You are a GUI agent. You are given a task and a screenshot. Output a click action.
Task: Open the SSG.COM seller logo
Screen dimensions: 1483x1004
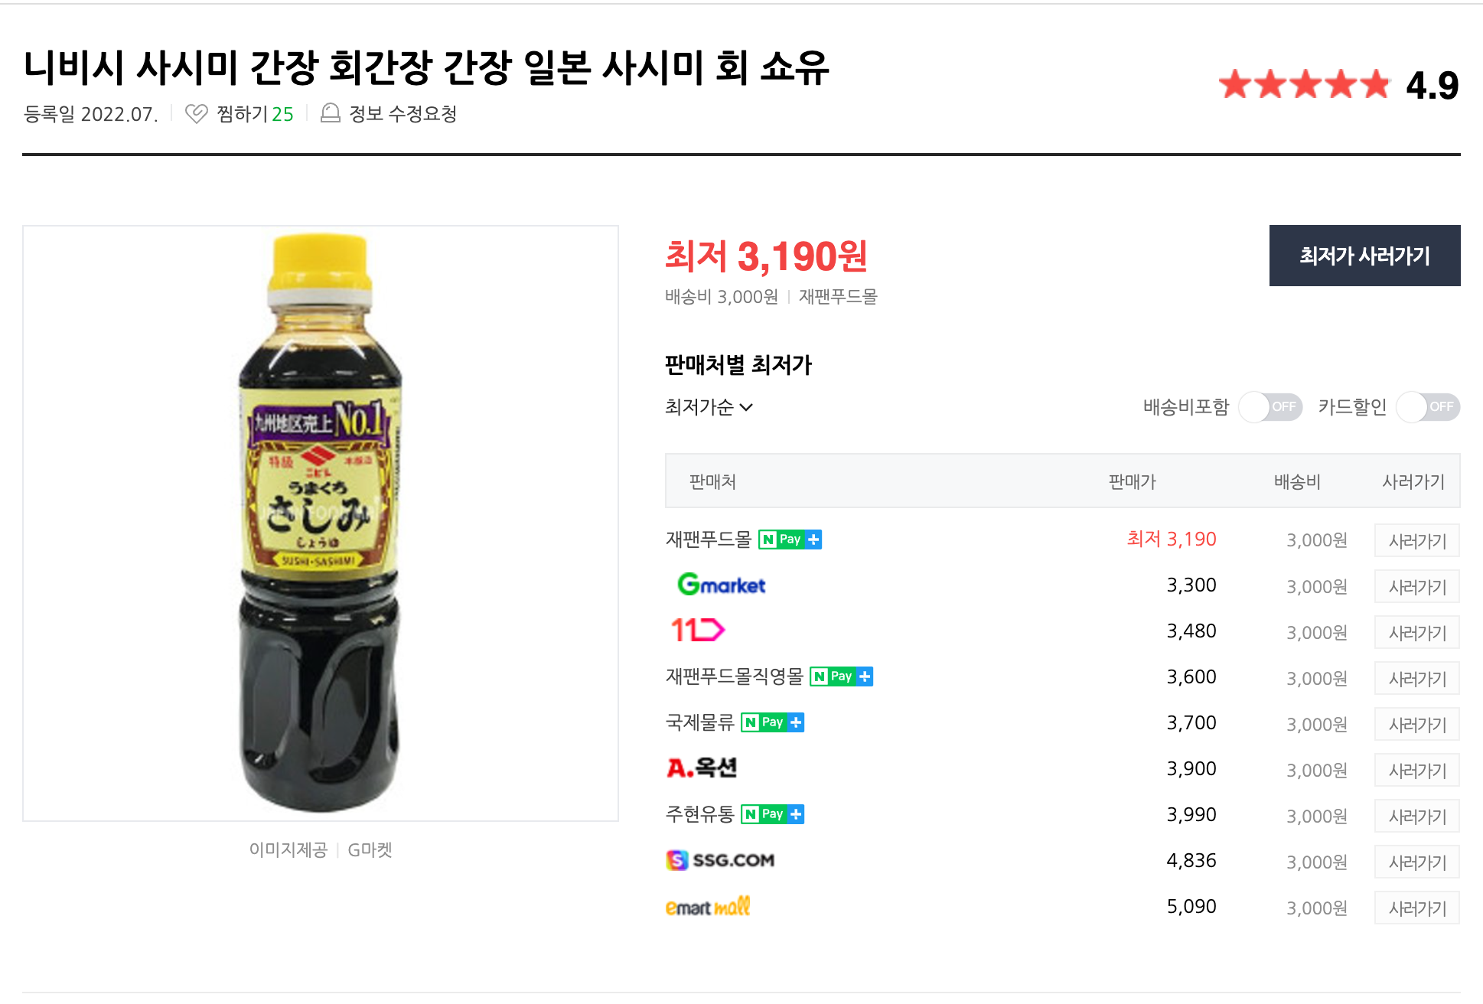720,860
